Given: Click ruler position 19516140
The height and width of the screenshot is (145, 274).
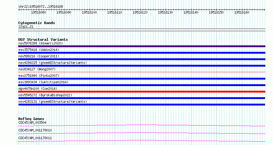Looking at the screenshot, I should pyautogui.click(x=191, y=12).
